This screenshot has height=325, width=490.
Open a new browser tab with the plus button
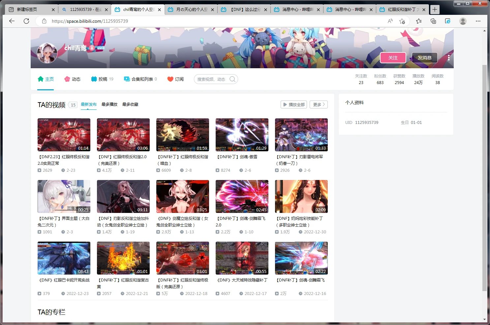point(435,10)
